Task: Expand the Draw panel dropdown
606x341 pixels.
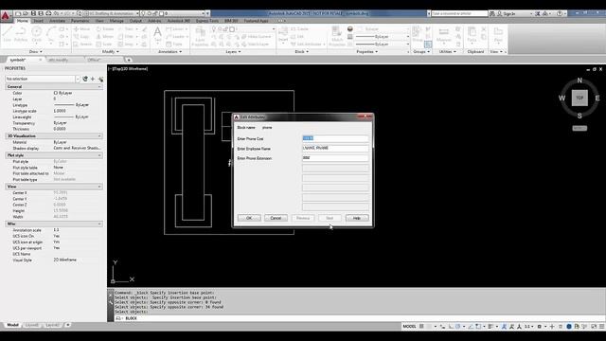Action: (36, 51)
